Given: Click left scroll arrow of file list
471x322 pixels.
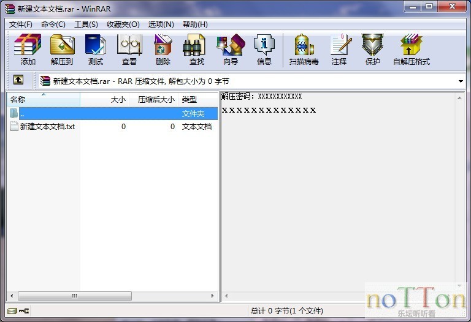Looking at the screenshot, I should coord(12,296).
